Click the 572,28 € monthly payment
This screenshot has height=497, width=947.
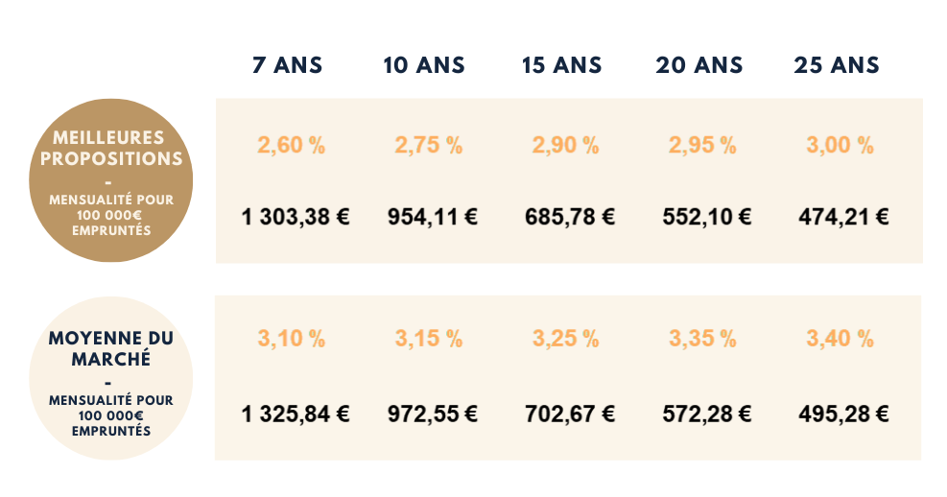click(707, 415)
